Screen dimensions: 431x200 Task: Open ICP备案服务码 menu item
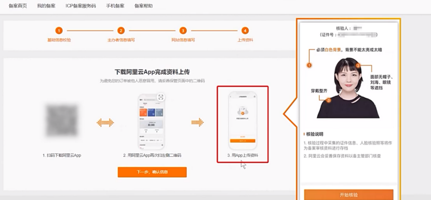80,6
